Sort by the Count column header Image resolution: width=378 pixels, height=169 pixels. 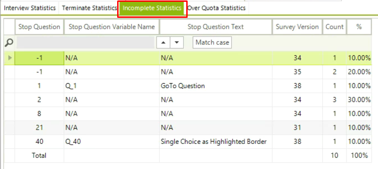tap(335, 27)
